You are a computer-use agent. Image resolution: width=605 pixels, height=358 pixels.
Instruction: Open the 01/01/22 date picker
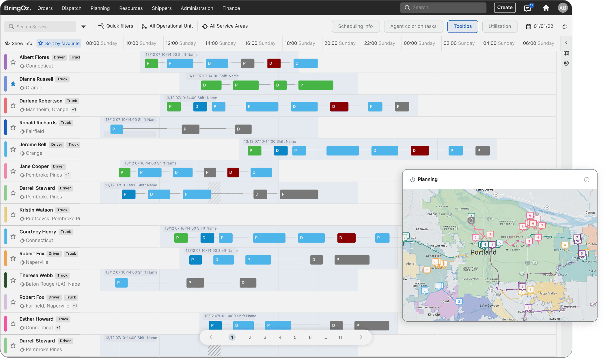539,27
